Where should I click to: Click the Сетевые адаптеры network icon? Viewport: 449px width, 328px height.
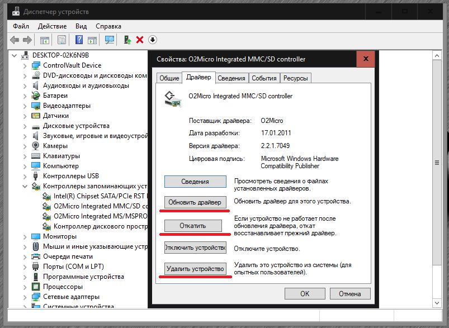pos(36,297)
